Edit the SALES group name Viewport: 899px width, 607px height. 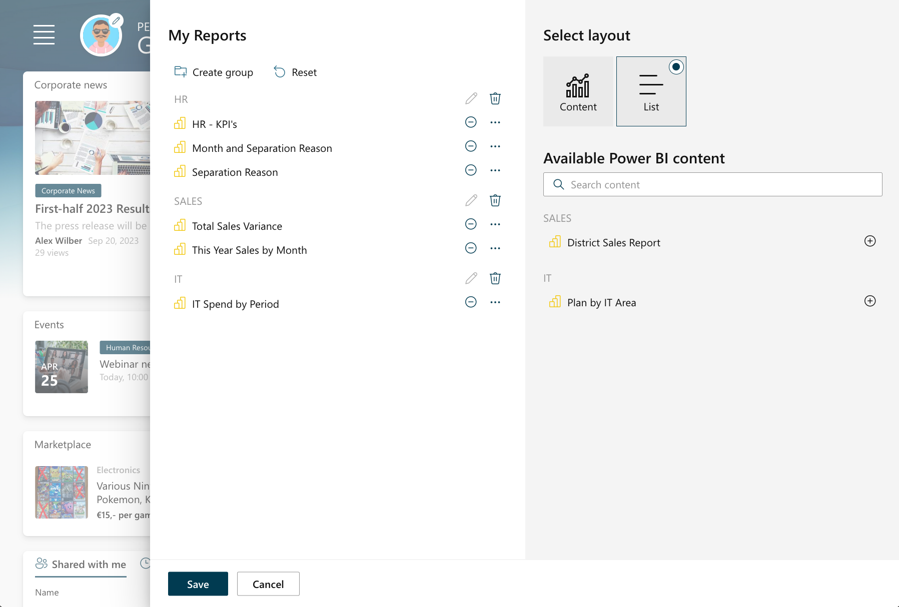click(x=471, y=200)
